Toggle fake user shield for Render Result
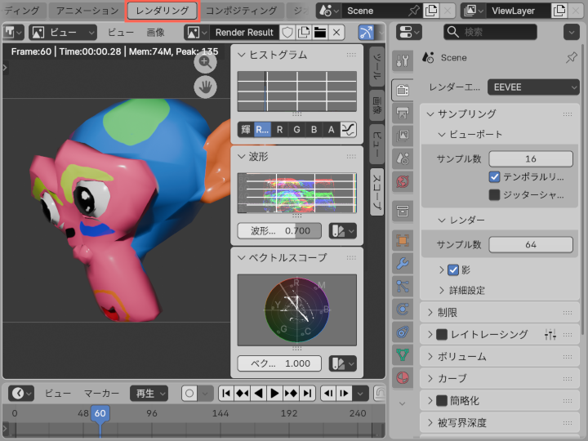The width and height of the screenshot is (588, 441). (x=287, y=33)
